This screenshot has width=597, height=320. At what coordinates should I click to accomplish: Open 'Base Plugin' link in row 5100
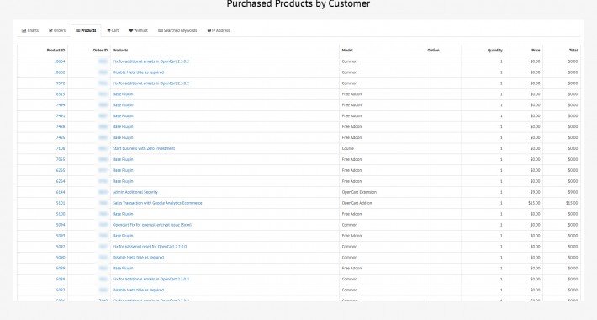123,214
